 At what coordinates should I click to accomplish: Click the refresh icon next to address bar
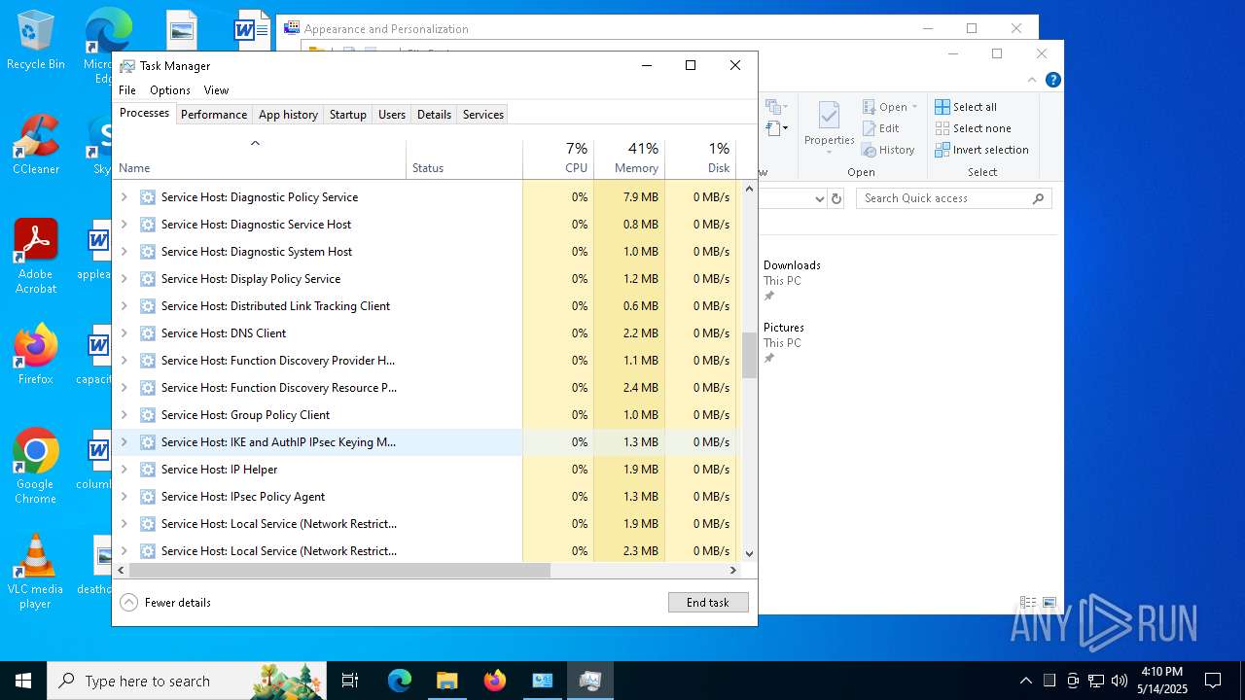tap(836, 198)
